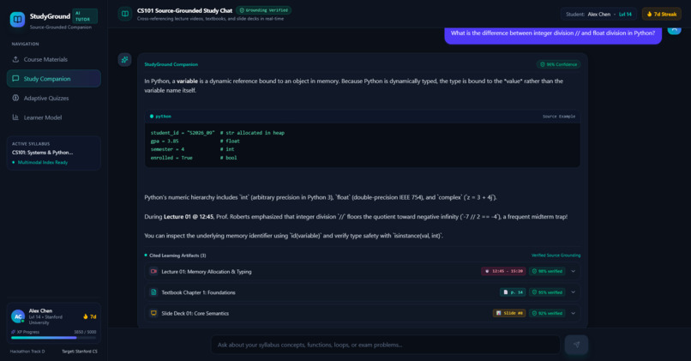The width and height of the screenshot is (691, 361).
Task: Click the Study Companion chat bubble icon
Action: point(15,78)
